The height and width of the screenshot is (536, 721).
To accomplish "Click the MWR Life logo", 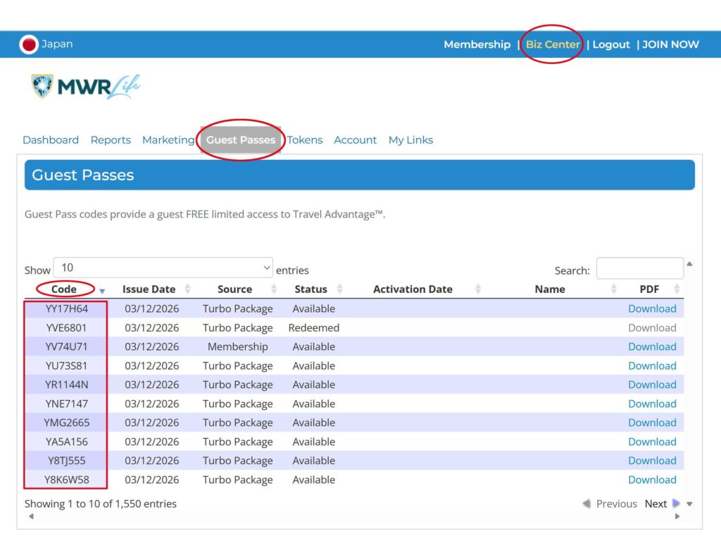I will [x=86, y=87].
